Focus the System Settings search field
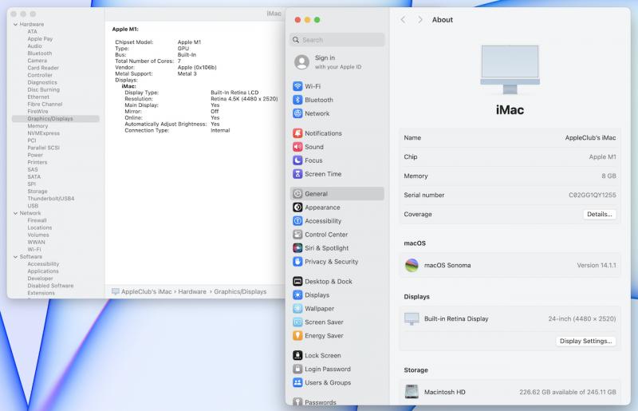 click(x=337, y=40)
